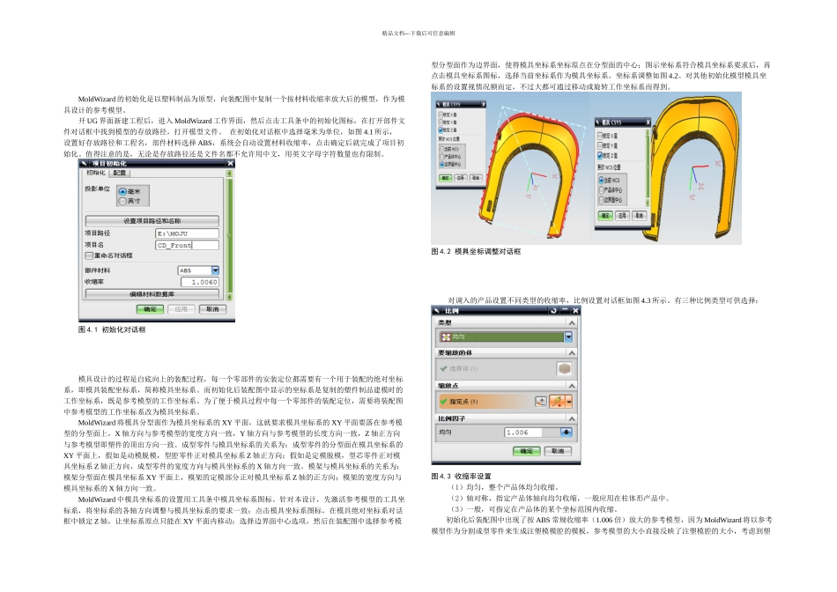This screenshot has width=837, height=592.
Task: Collapse the 缩放点 section
Action: click(572, 385)
